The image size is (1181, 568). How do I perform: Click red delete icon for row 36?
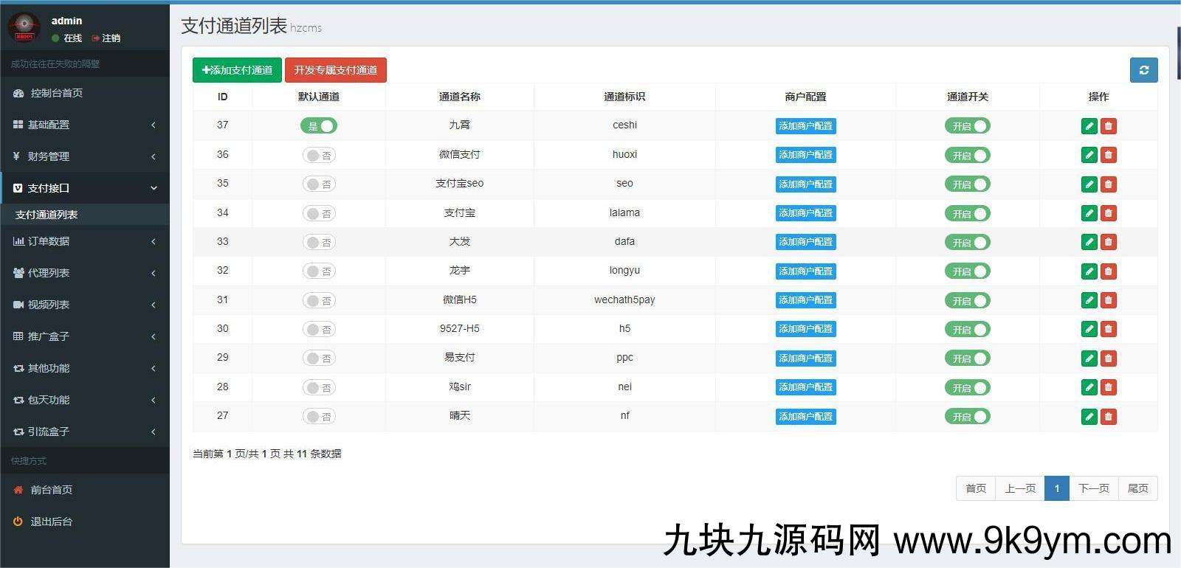pos(1108,155)
